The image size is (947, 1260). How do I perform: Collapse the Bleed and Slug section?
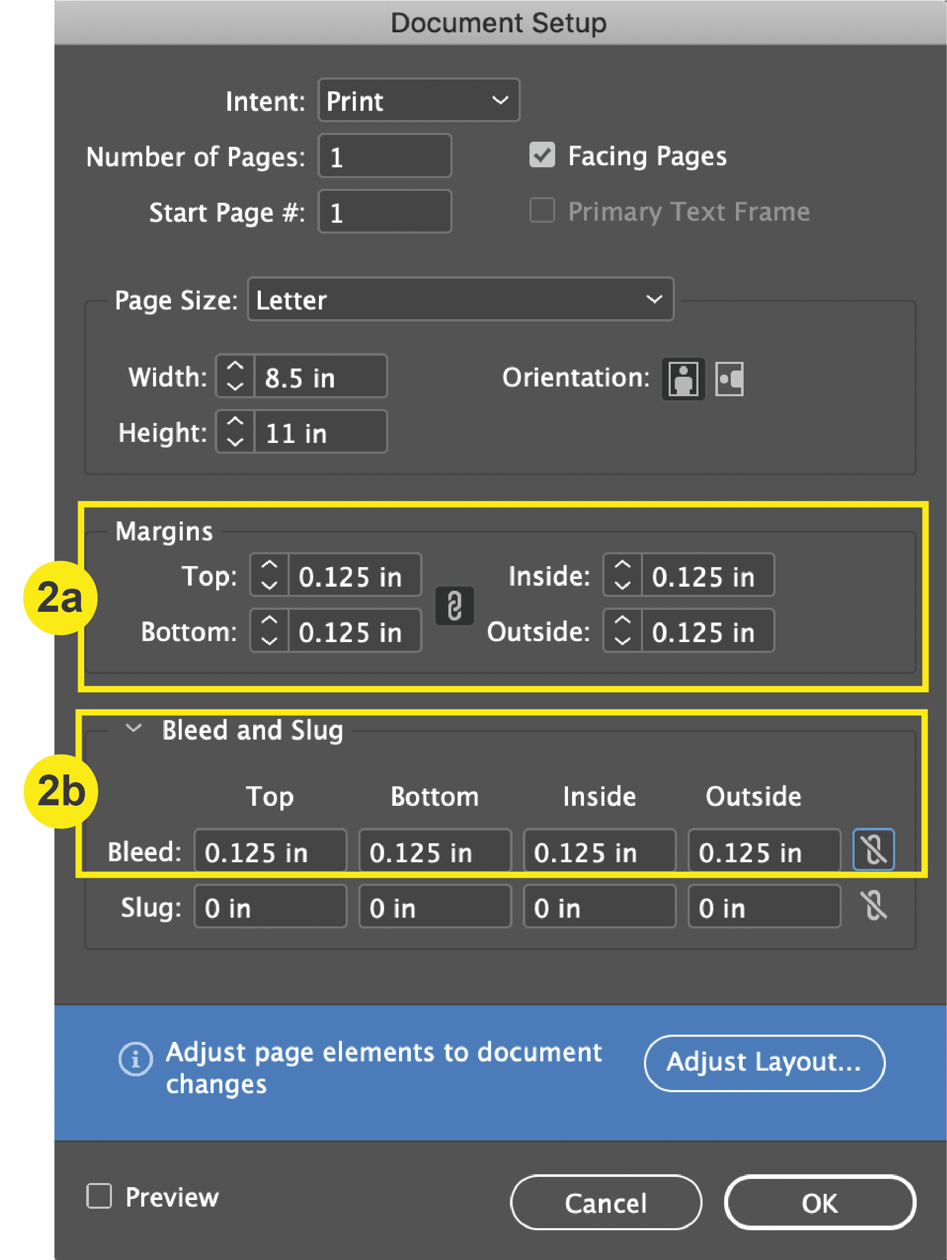[134, 729]
